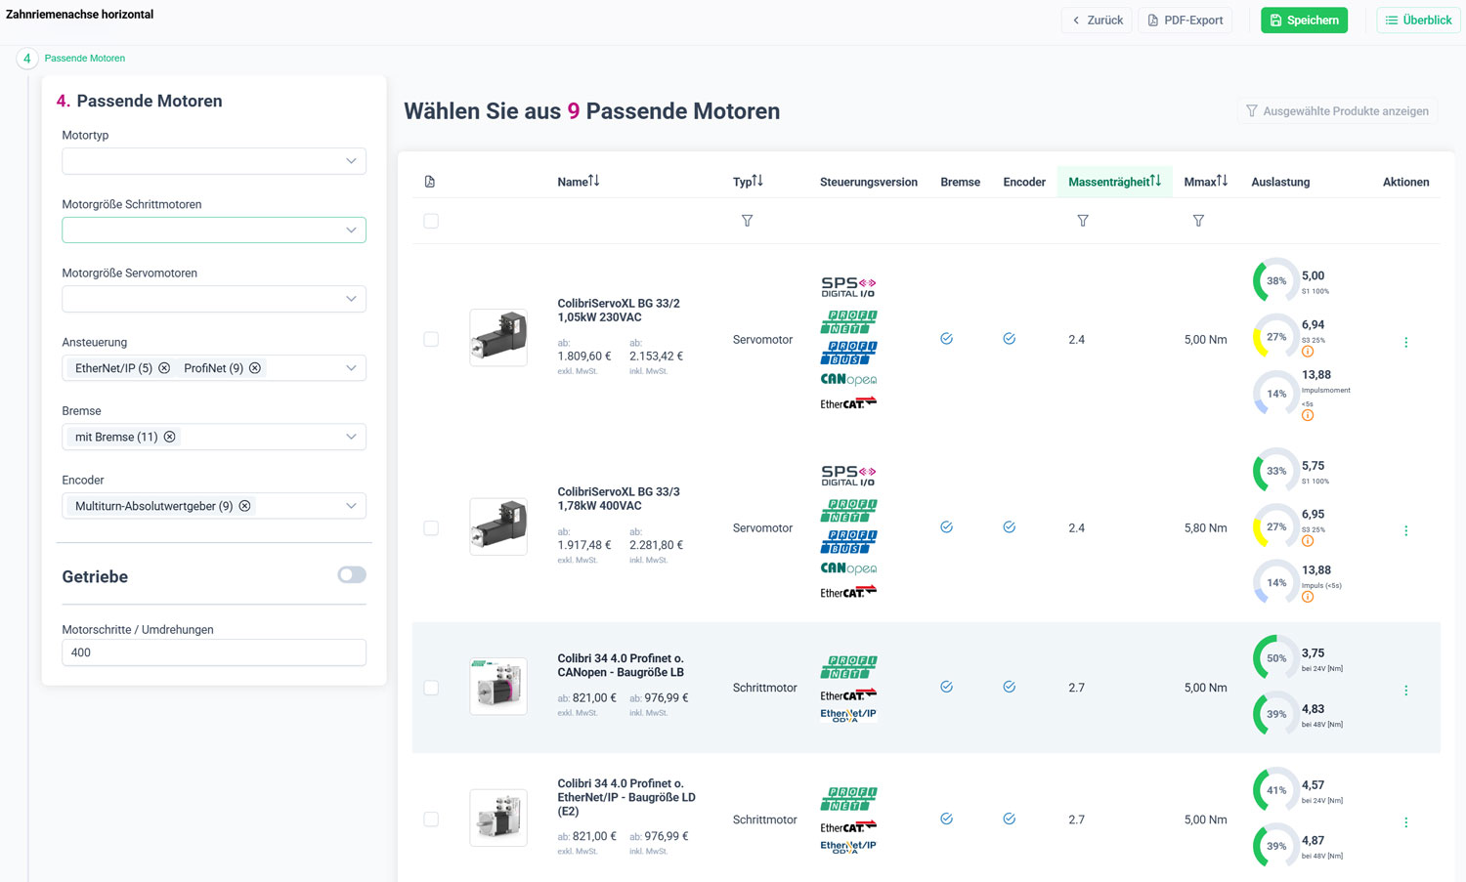Select all motors via header checkbox

431,221
